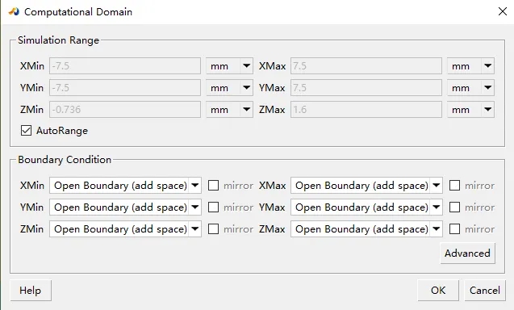Enable mirror for XMin boundary
This screenshot has width=514, height=310.
213,186
